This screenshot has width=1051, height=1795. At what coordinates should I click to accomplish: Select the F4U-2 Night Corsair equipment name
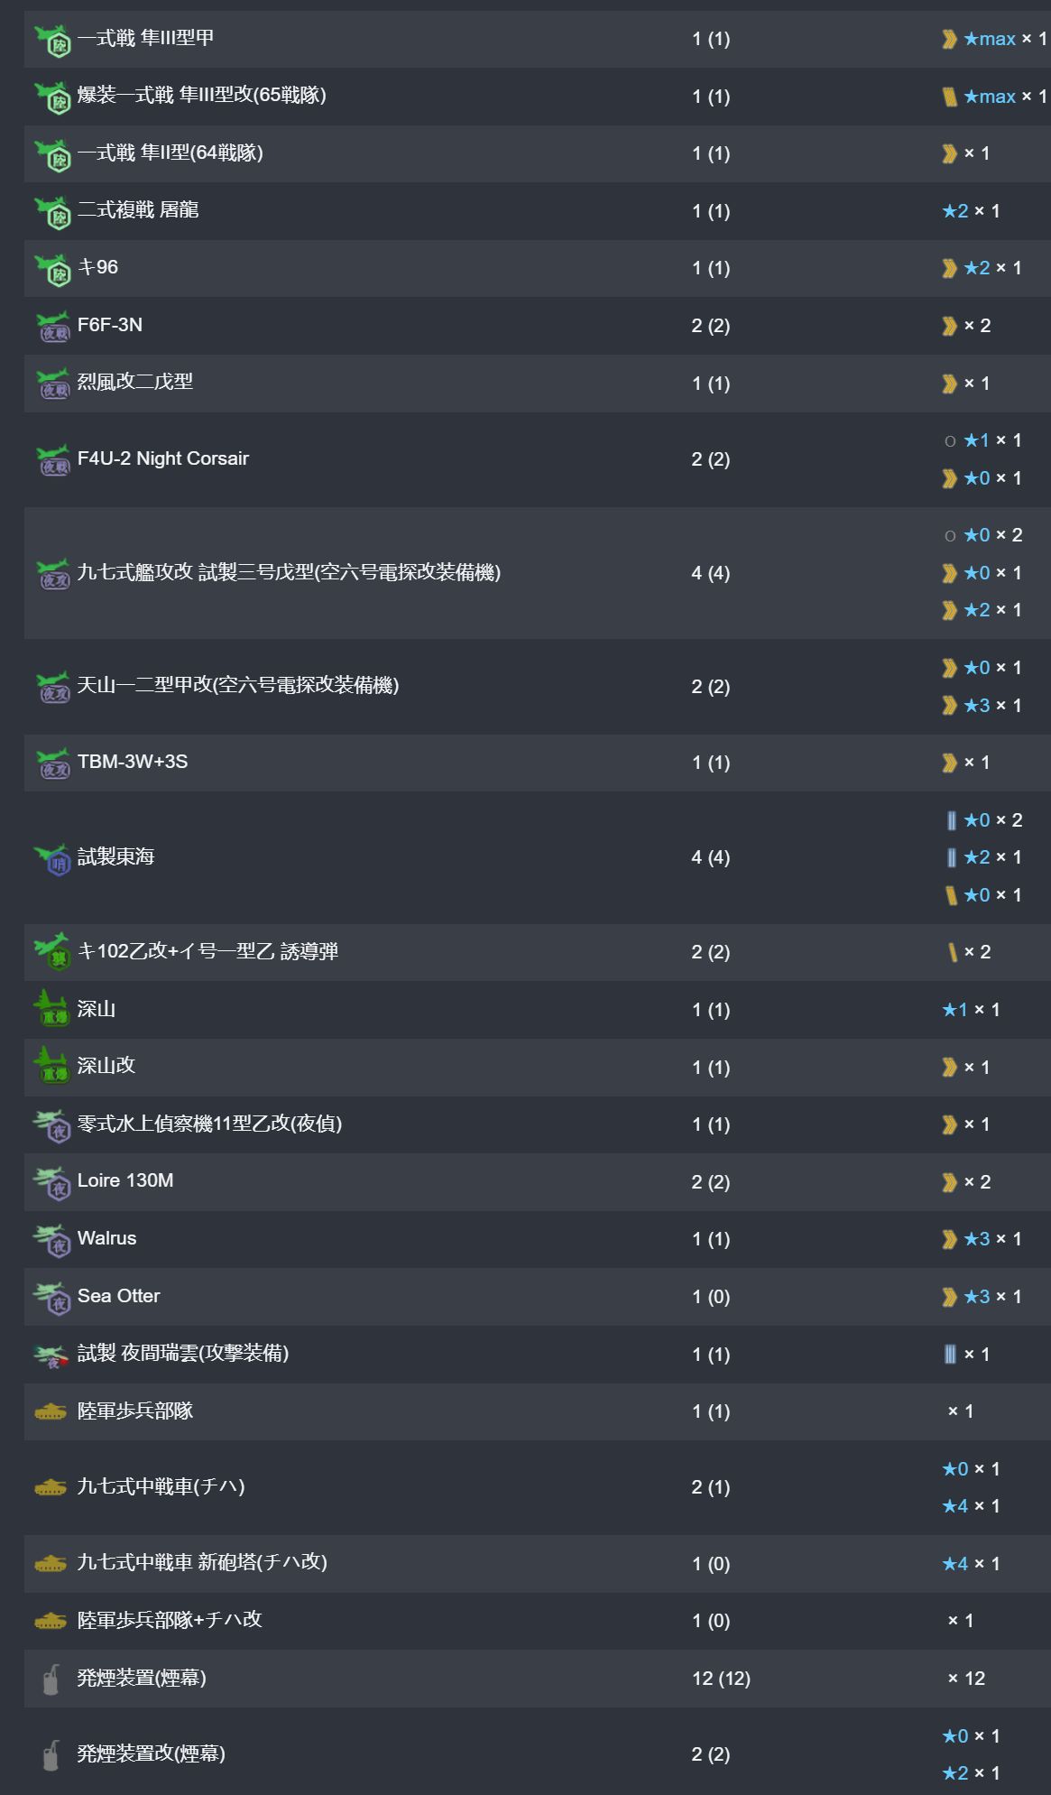[163, 458]
